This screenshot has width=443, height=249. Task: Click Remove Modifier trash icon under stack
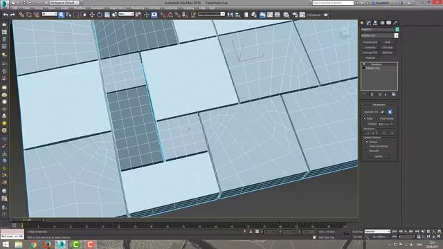pyautogui.click(x=385, y=94)
